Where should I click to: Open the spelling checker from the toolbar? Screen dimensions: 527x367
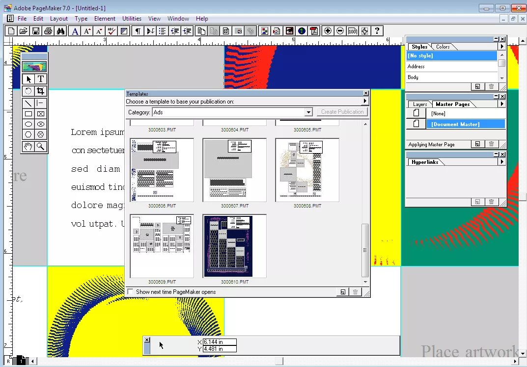tap(111, 30)
